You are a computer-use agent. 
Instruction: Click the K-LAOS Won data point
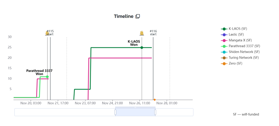click(142, 48)
